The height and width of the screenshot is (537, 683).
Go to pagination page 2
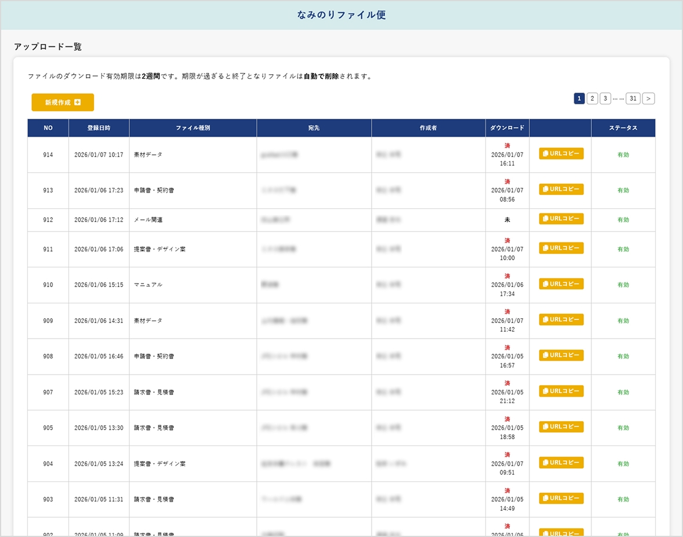[x=592, y=99]
